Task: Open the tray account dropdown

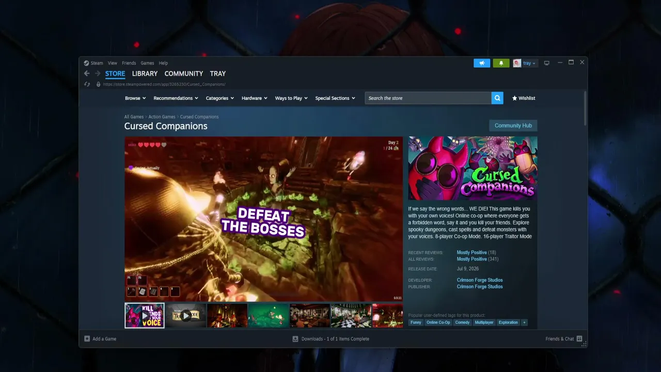Action: (529, 63)
